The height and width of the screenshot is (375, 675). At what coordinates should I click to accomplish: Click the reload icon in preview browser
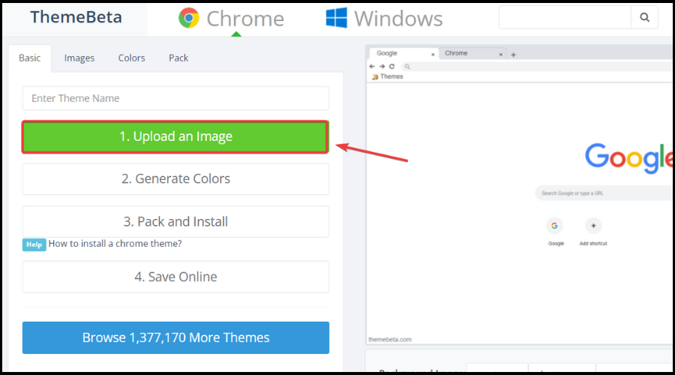pyautogui.click(x=391, y=66)
